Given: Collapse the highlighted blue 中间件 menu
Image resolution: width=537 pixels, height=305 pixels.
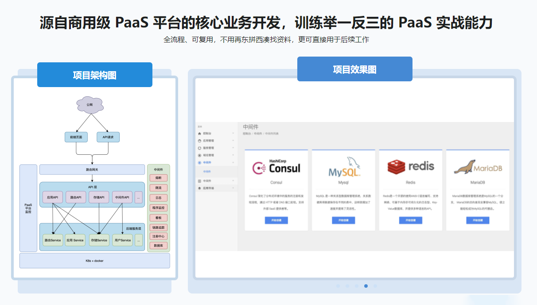Looking at the screenshot, I should pos(233,163).
